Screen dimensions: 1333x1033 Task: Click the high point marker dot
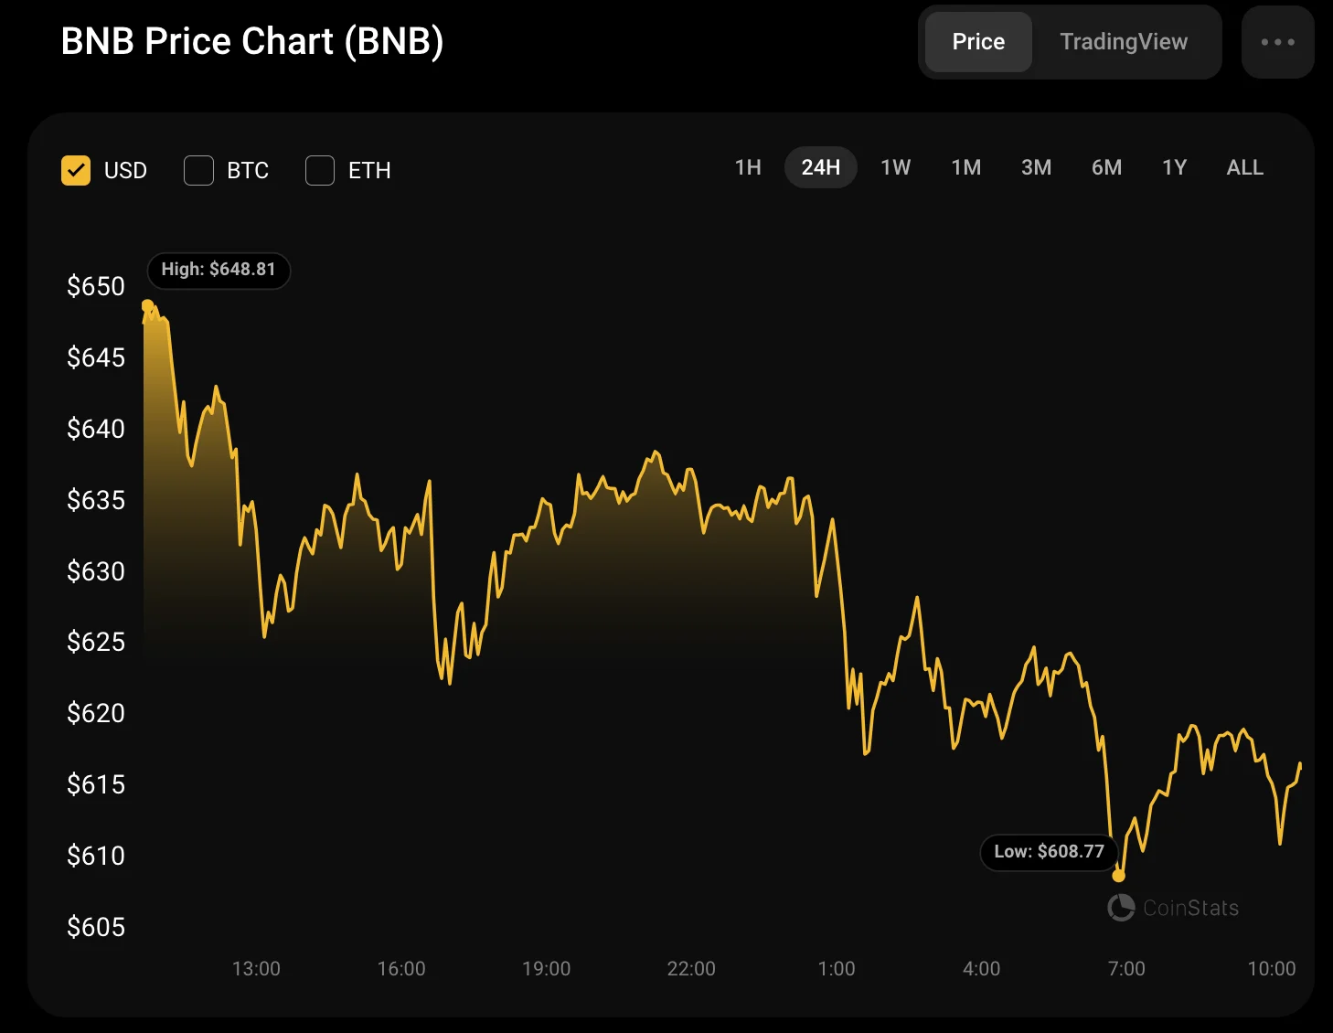pyautogui.click(x=147, y=305)
